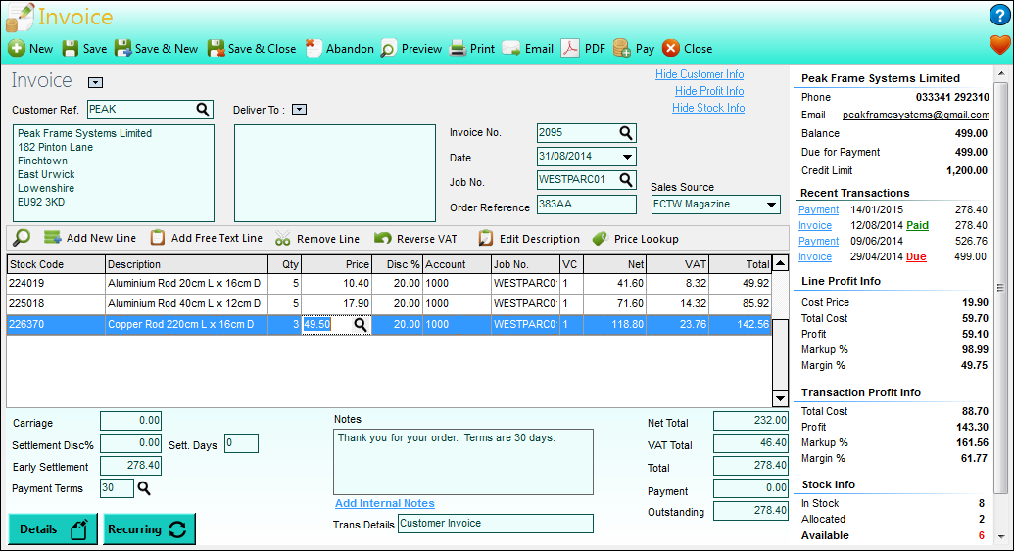Click the Save & Close toolbar icon
Viewport: 1014px width, 551px height.
tap(216, 49)
